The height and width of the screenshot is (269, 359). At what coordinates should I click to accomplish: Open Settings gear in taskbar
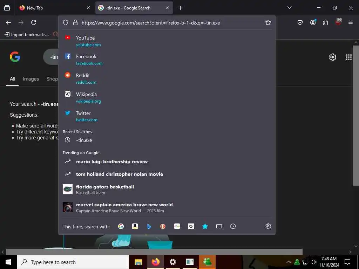pos(172,262)
